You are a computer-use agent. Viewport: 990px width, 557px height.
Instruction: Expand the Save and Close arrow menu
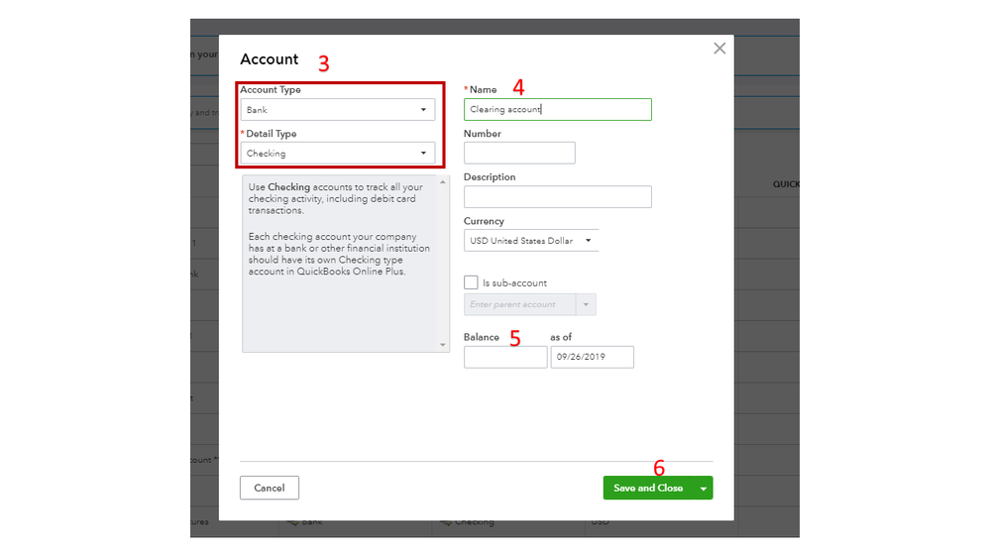tap(704, 488)
